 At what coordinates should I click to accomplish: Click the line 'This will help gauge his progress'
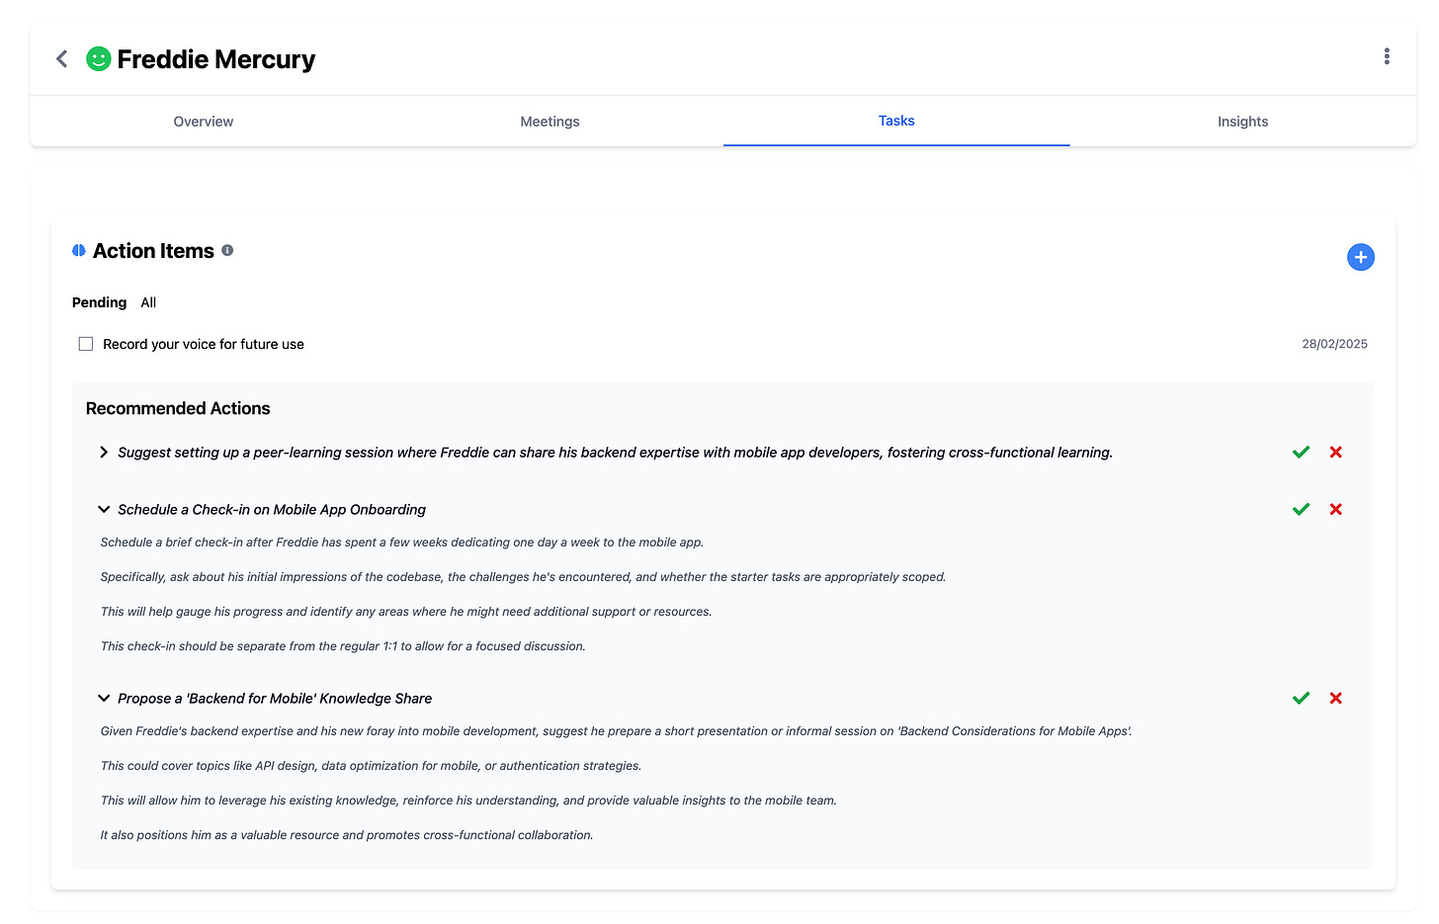click(406, 612)
